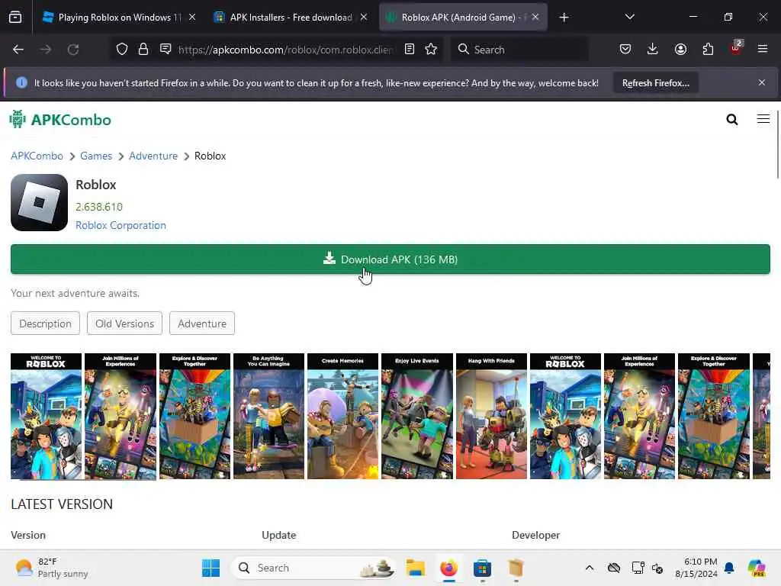Click version number 2.638.610
The width and height of the screenshot is (781, 586).
click(99, 207)
